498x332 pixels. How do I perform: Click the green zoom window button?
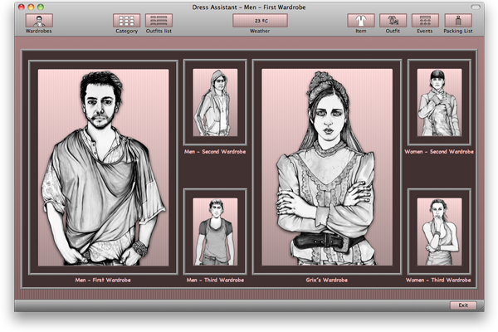tap(41, 7)
